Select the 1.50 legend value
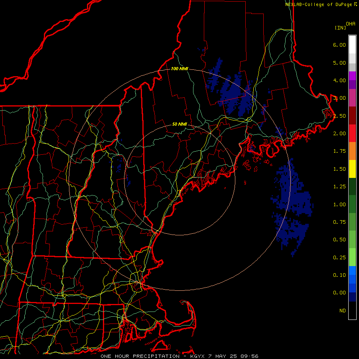 (x=339, y=169)
